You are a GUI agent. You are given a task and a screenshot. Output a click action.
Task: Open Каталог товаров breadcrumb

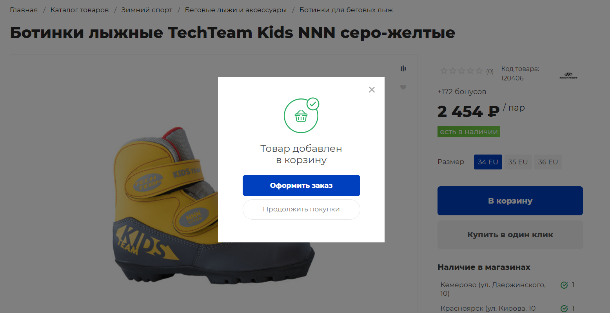point(80,10)
